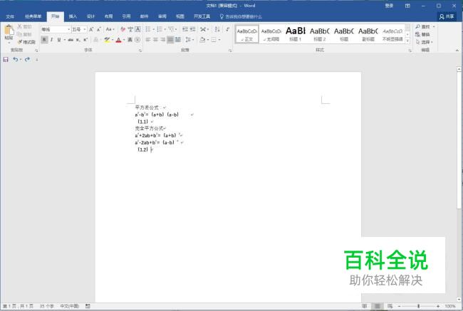Toggle the Justify alignment button
The image size is (463, 311).
170,40
